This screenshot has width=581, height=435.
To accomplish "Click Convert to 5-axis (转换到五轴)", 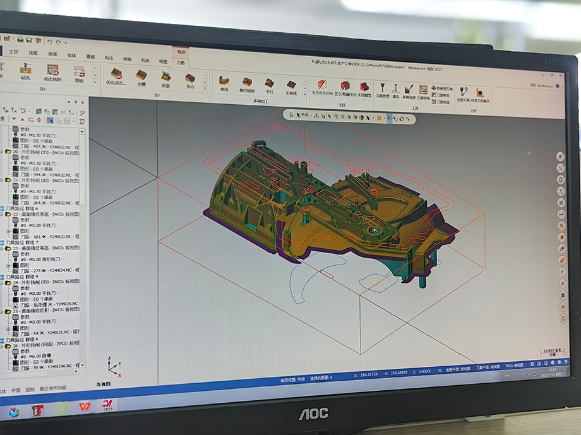I will (442, 88).
